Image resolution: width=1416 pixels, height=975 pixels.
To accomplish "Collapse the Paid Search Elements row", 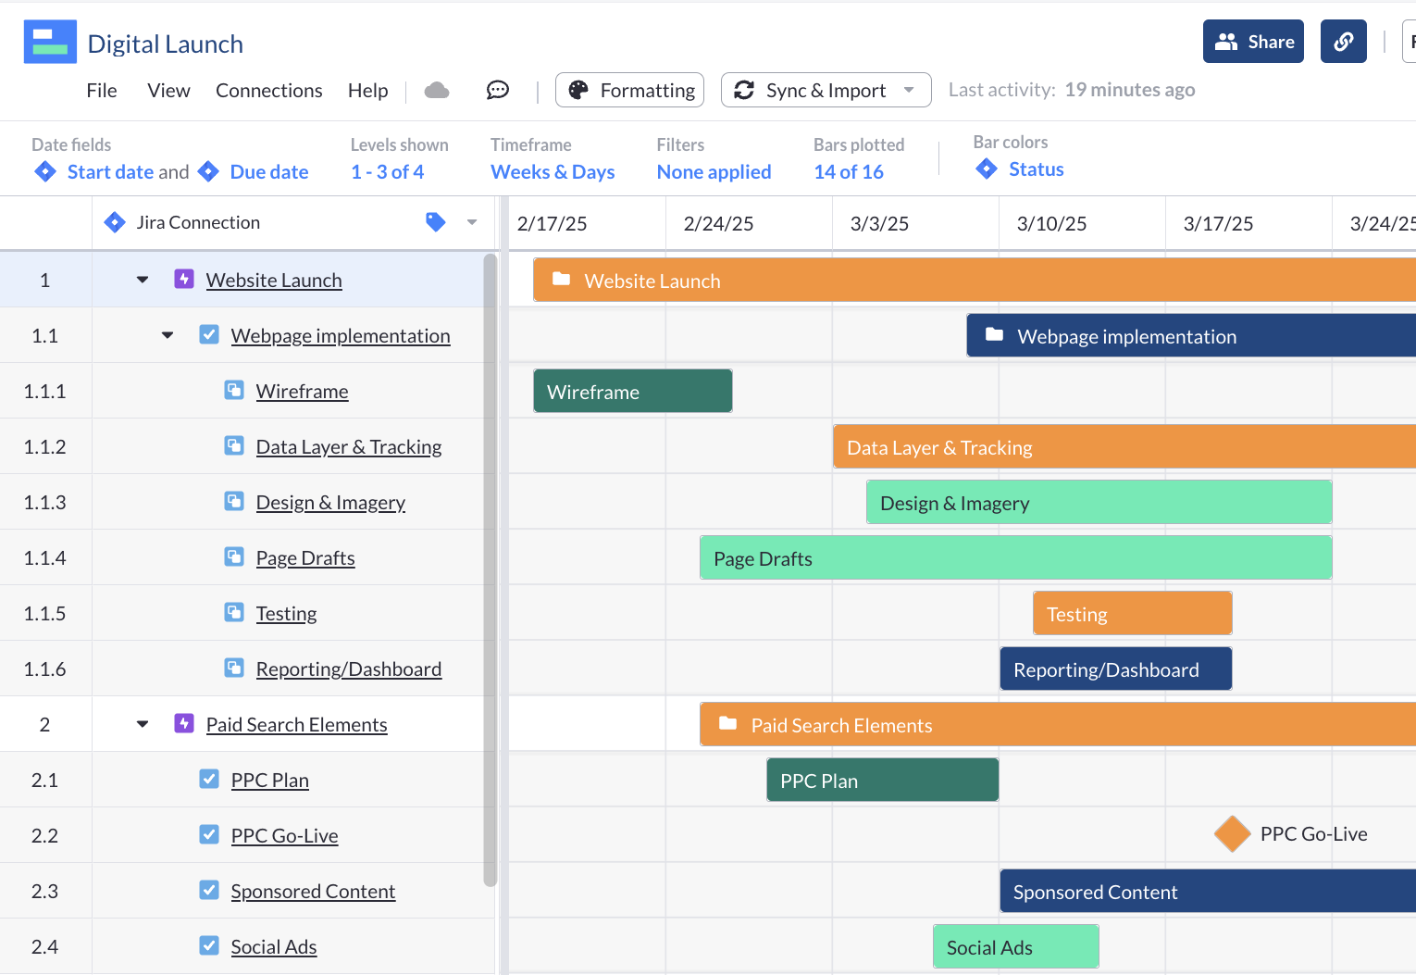I will click(142, 723).
